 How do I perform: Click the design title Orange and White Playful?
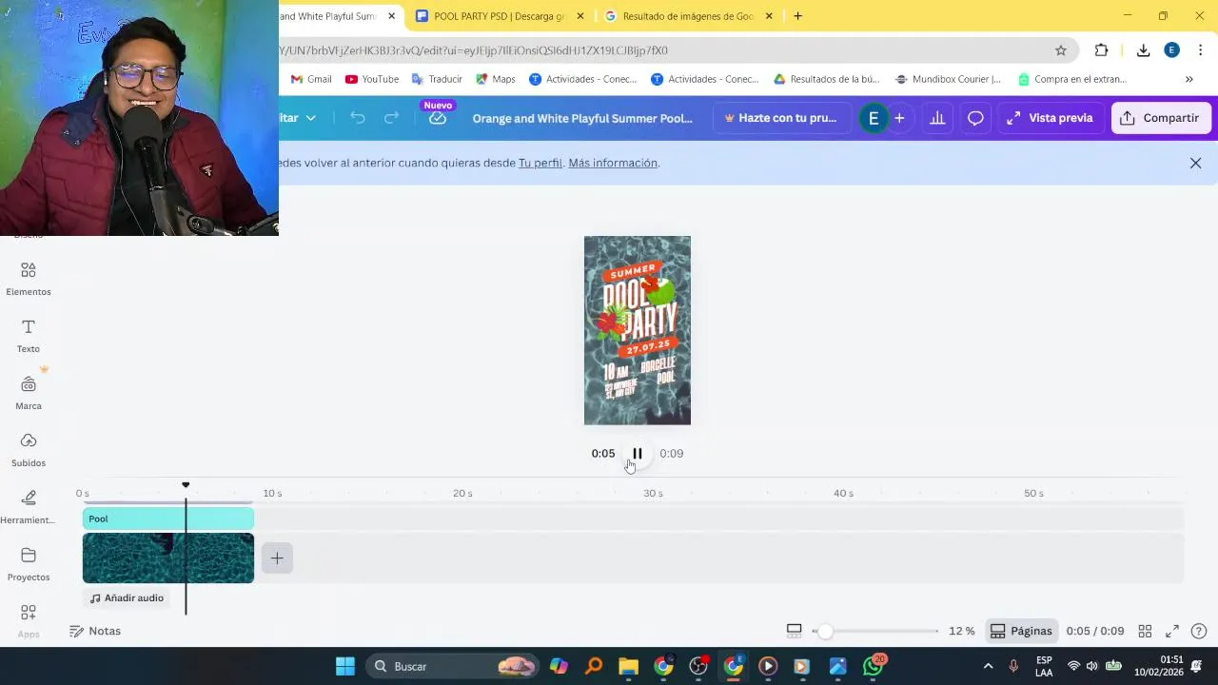pos(582,118)
